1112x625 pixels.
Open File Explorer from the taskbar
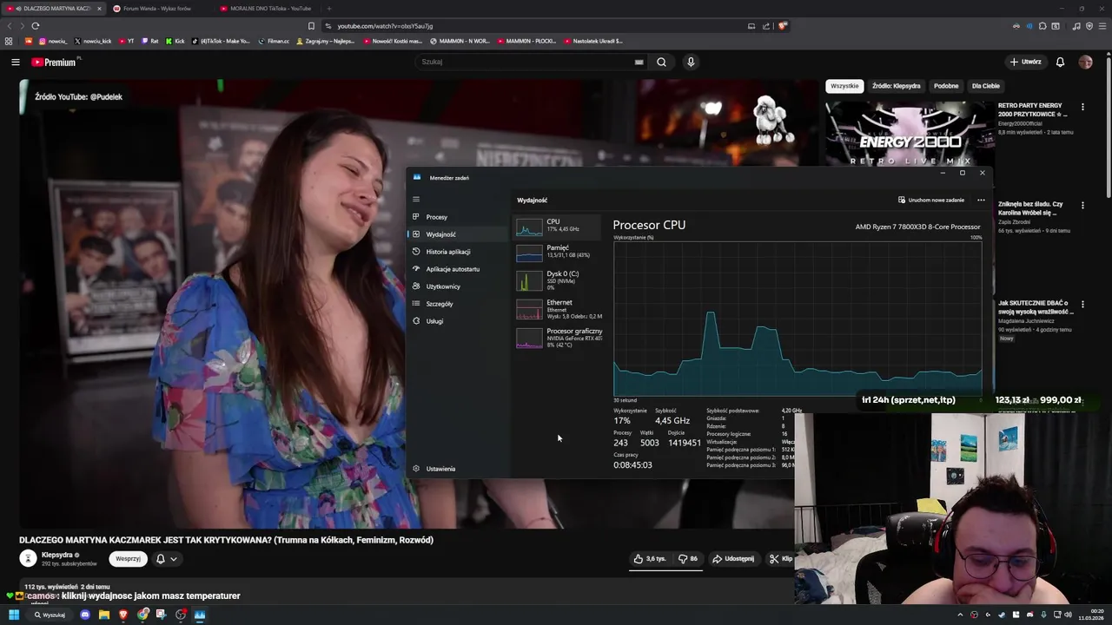tap(103, 615)
